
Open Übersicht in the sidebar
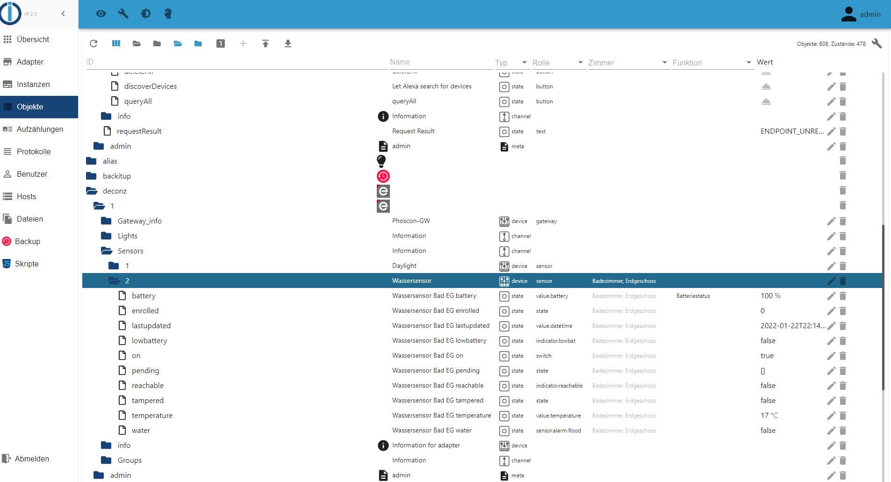pos(39,39)
